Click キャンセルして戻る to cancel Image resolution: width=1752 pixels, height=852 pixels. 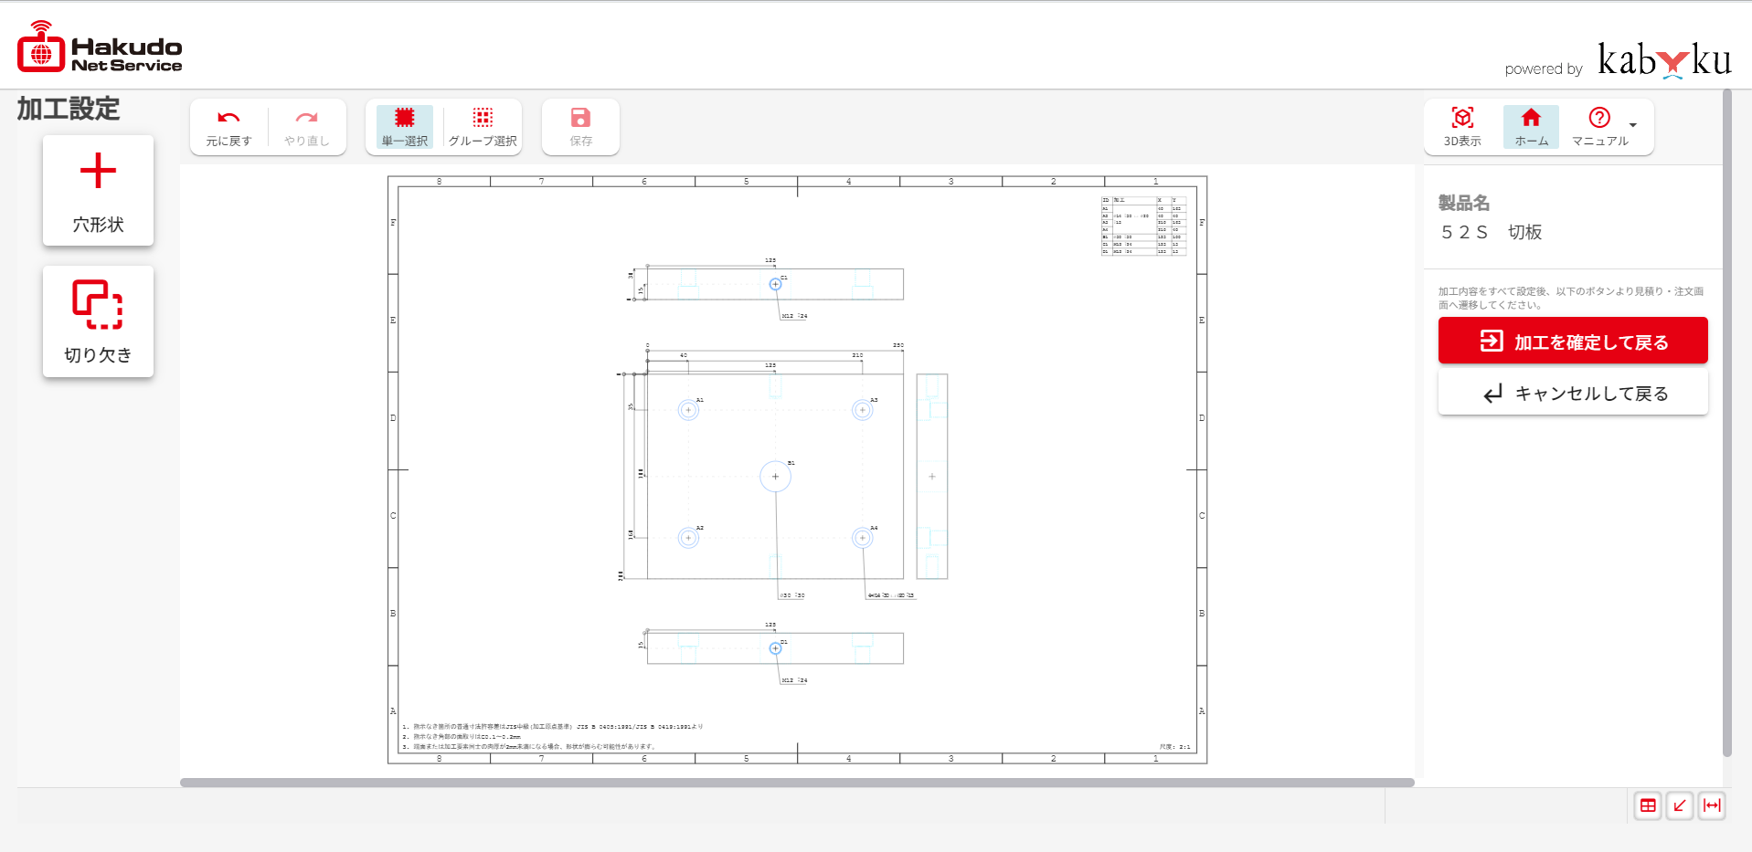pyautogui.click(x=1573, y=394)
